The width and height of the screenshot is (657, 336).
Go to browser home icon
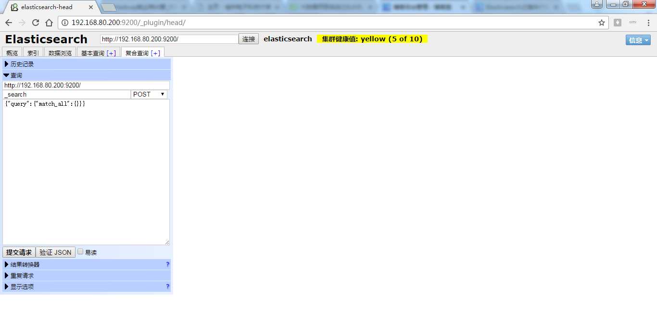[49, 23]
